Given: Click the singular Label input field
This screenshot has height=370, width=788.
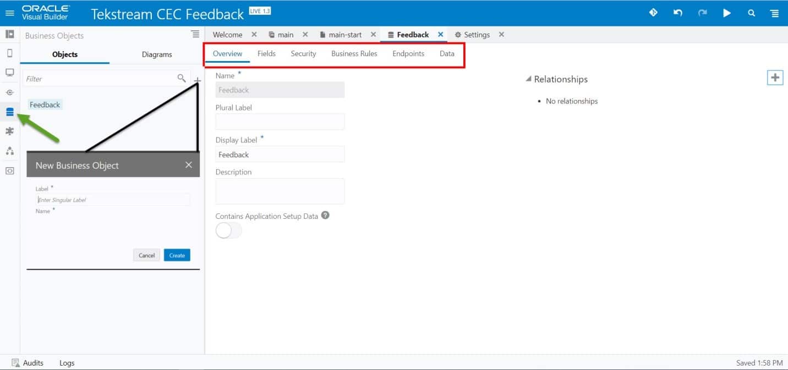Looking at the screenshot, I should 113,200.
